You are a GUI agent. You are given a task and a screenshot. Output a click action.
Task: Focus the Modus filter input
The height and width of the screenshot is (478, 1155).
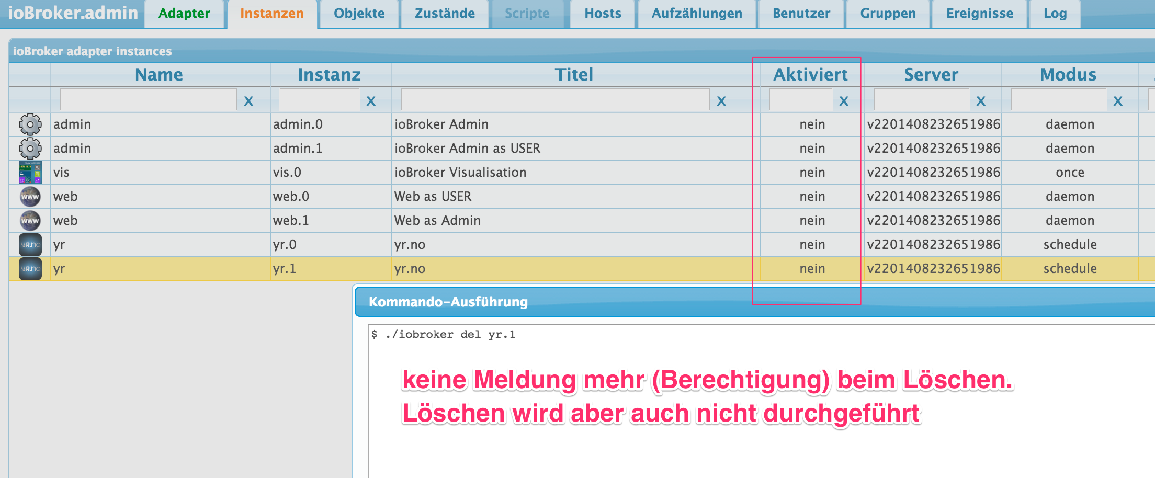(1059, 99)
